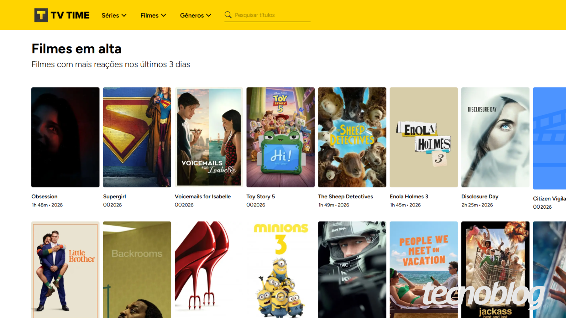This screenshot has width=566, height=318.
Task: Click the '1h 45m • 2026' Enola Holmes info
Action: (x=405, y=205)
